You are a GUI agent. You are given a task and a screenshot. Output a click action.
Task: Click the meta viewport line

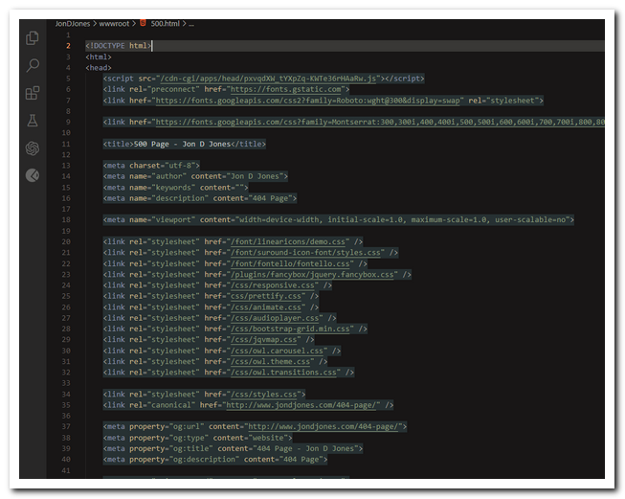(x=339, y=219)
